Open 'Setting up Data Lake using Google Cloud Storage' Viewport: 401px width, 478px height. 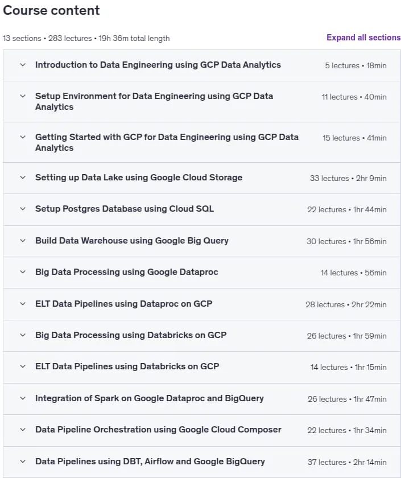(139, 178)
